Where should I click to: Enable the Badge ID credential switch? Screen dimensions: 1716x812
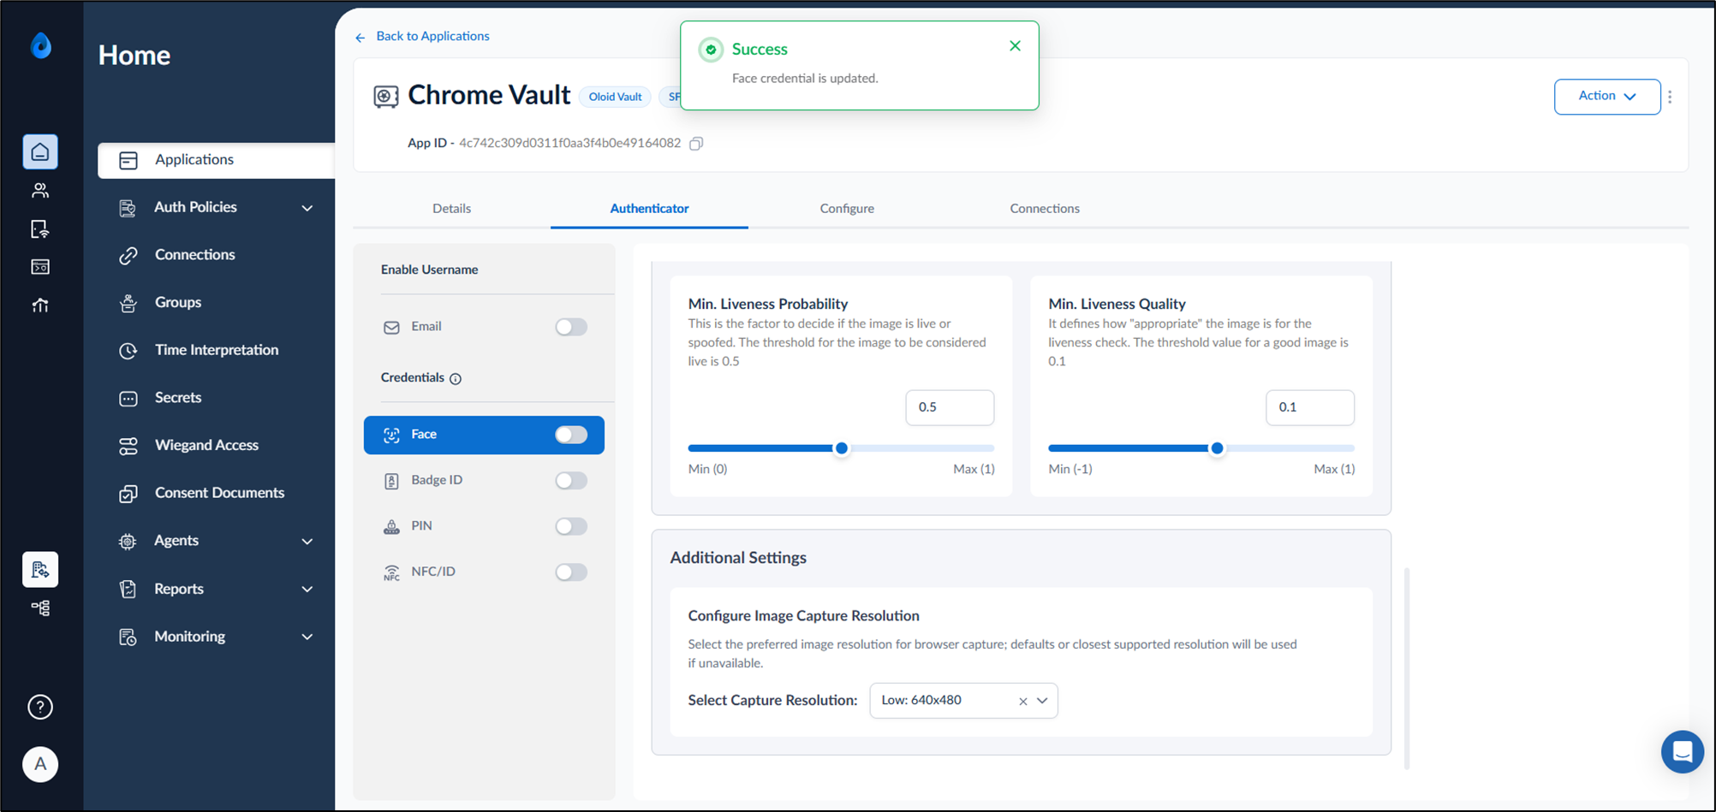[x=571, y=481]
